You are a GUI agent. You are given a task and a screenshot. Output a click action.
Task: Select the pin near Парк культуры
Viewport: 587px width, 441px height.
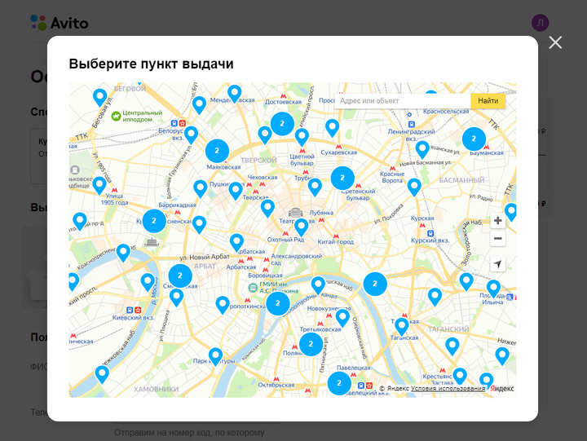[x=216, y=355]
